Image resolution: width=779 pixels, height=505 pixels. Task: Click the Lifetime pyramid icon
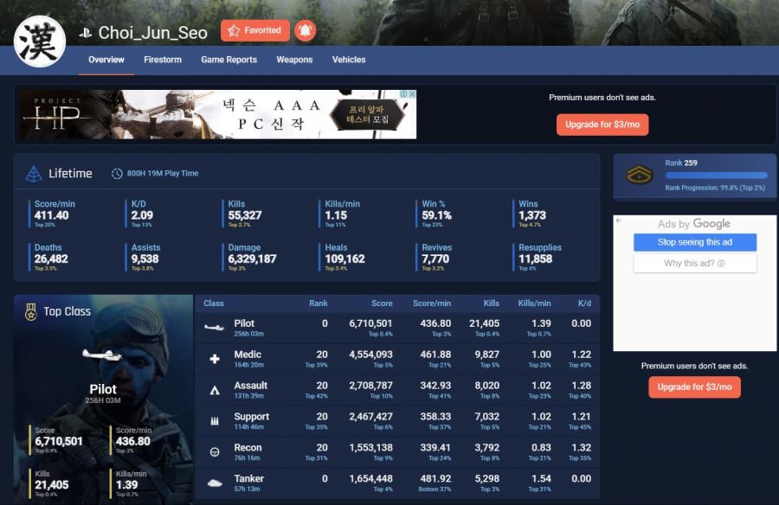pos(34,174)
